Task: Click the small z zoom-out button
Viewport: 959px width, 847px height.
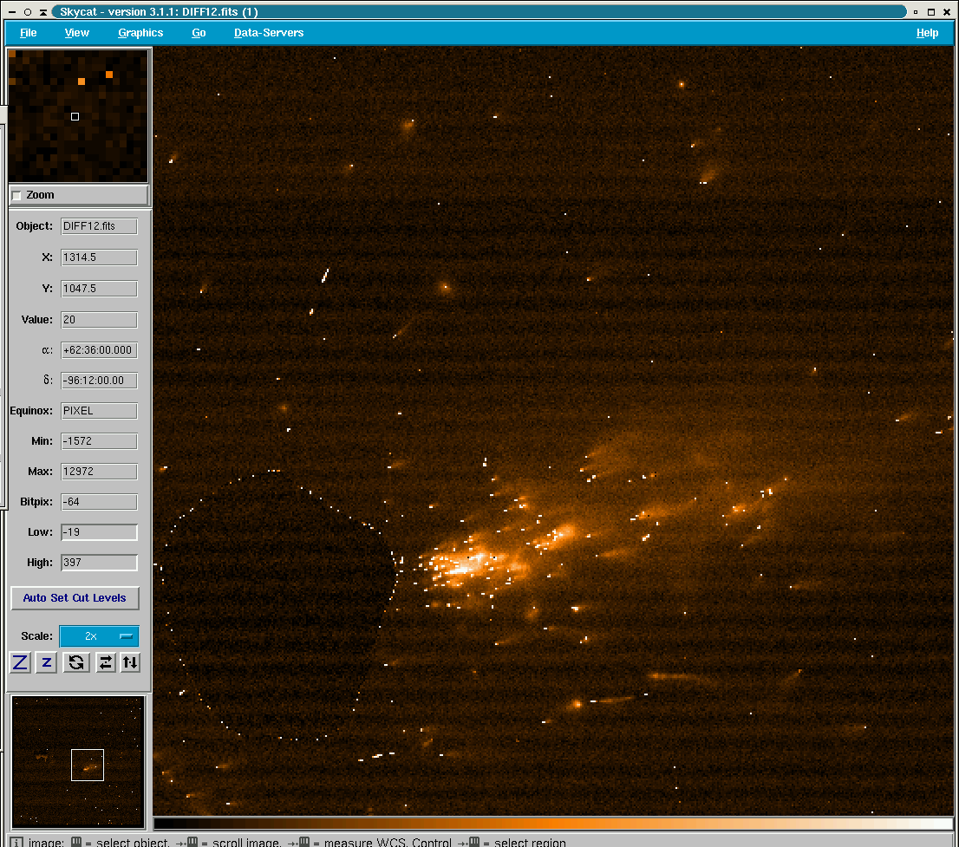Action: click(x=47, y=662)
